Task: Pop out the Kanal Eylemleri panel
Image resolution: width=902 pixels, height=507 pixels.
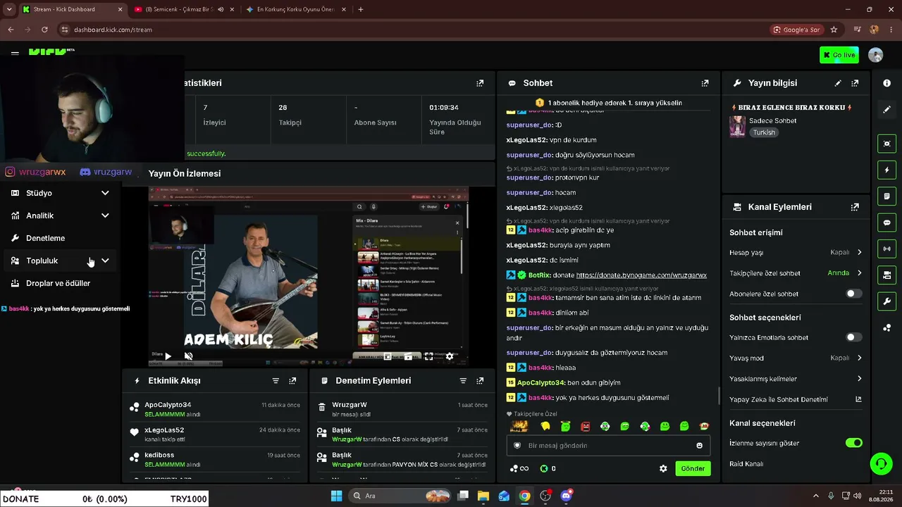Action: click(855, 207)
